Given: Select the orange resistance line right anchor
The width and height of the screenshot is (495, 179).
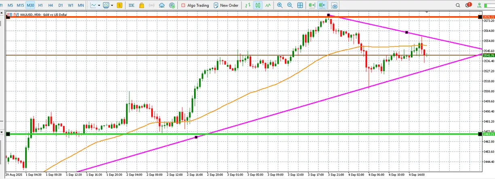Looking at the screenshot, I should [x=480, y=17].
